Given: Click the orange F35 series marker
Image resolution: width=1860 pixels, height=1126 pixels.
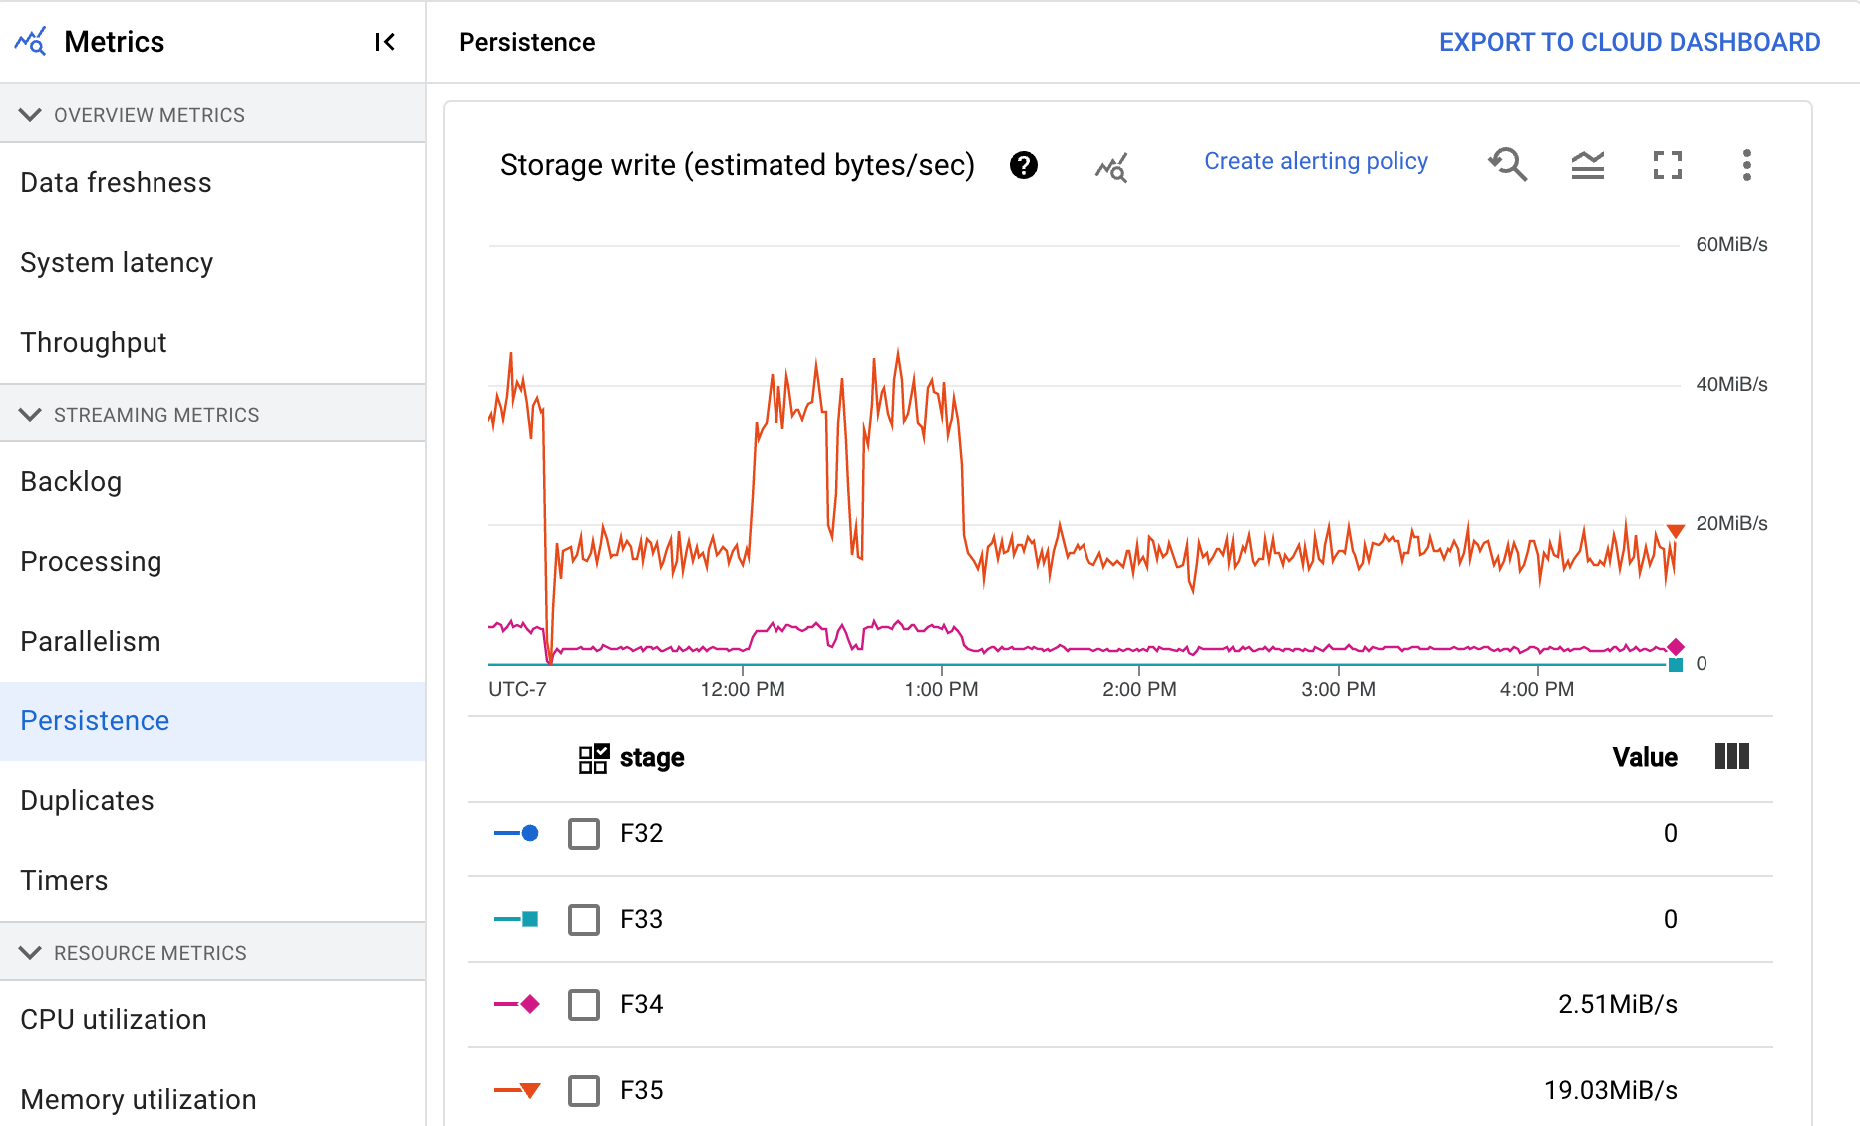Looking at the screenshot, I should [528, 1090].
